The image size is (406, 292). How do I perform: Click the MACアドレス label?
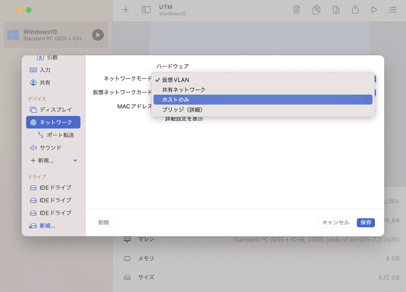[x=134, y=106]
